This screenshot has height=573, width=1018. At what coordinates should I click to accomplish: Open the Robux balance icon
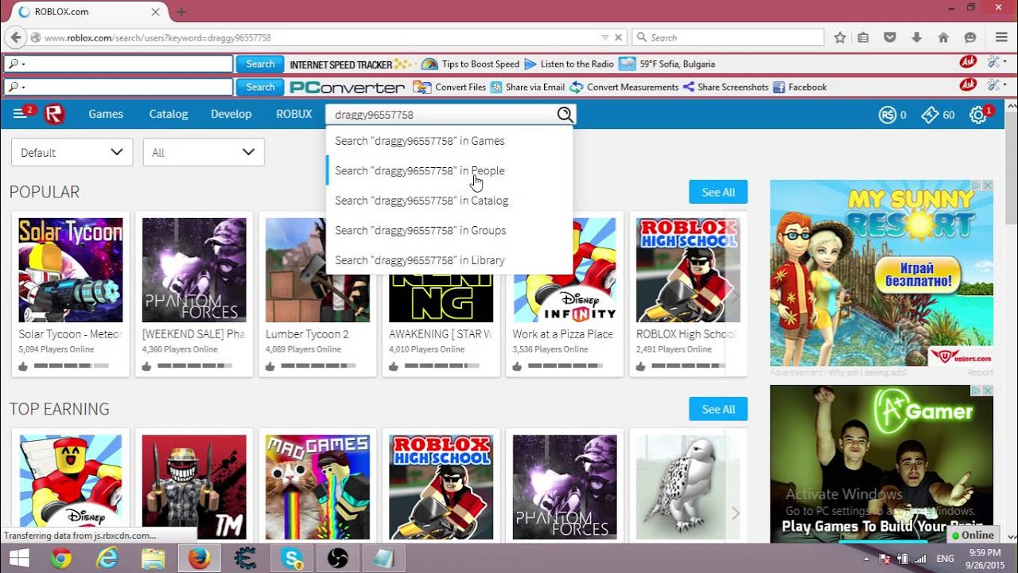[x=888, y=115]
